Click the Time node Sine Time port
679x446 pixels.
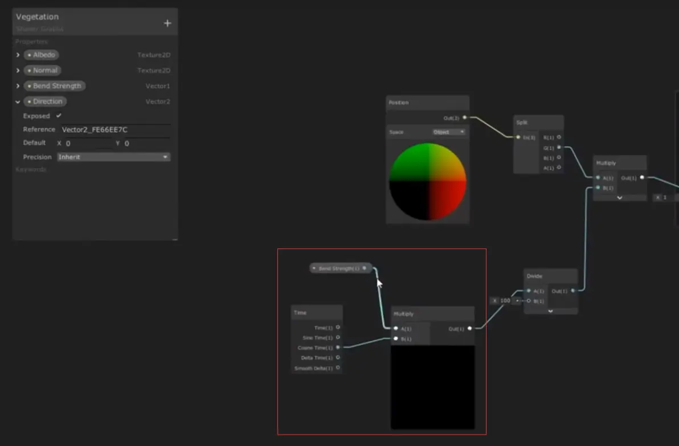pos(338,337)
